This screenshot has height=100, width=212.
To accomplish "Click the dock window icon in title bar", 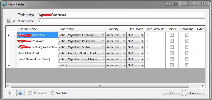I will [176, 3].
